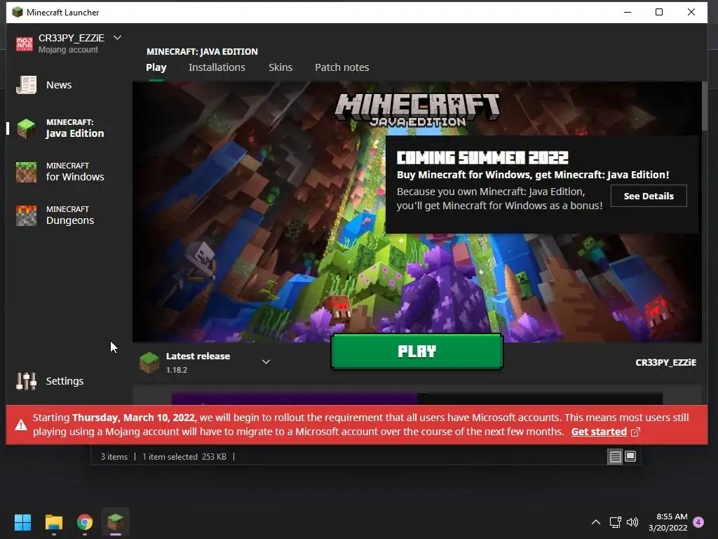The width and height of the screenshot is (718, 539).
Task: Open the Skins tab
Action: [280, 67]
